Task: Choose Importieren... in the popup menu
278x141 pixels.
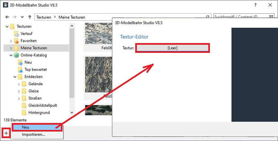Action: pos(33,134)
